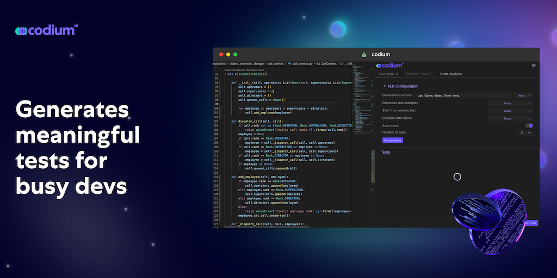
Task: Click the CallCenter class symbol icon in breadcrumb
Action: pos(318,64)
